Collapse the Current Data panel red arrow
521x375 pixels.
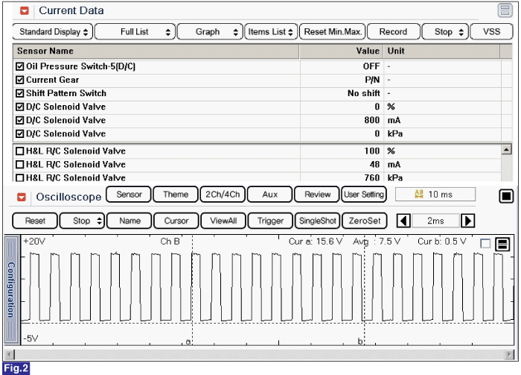(25, 11)
